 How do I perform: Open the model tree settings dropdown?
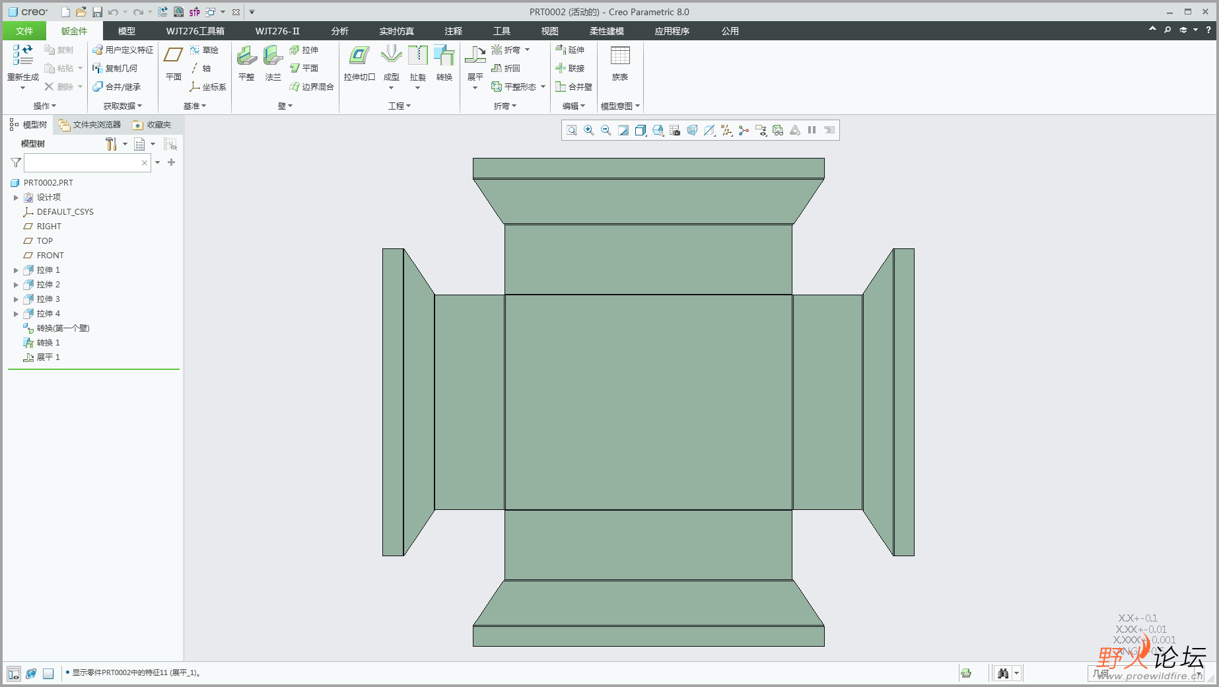point(125,144)
